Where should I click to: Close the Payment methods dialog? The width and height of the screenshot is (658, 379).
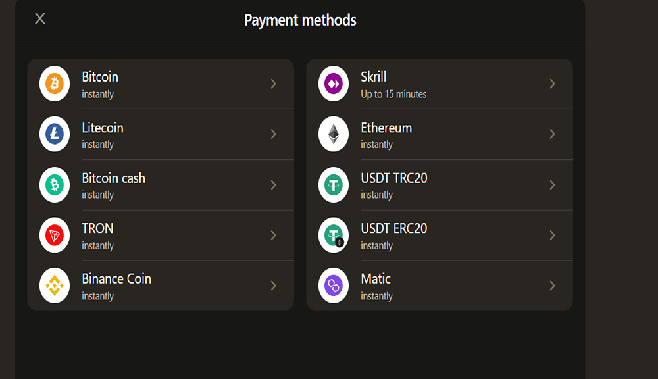pos(40,18)
